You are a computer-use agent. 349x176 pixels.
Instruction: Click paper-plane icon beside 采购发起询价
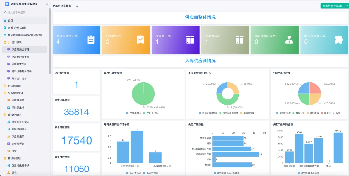point(9,129)
